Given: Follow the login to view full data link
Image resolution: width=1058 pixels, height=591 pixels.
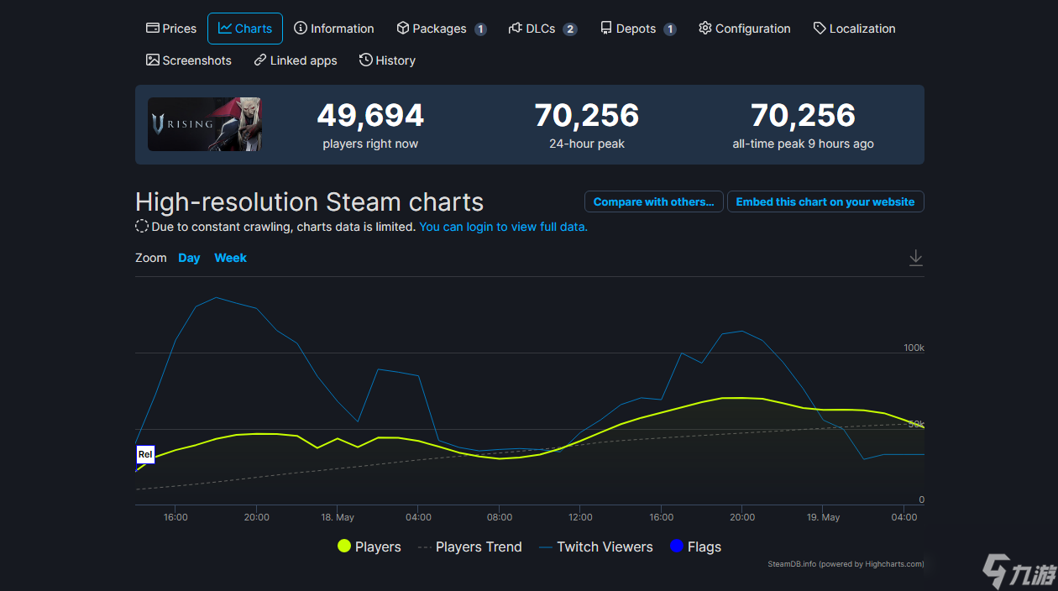Looking at the screenshot, I should pyautogui.click(x=504, y=227).
